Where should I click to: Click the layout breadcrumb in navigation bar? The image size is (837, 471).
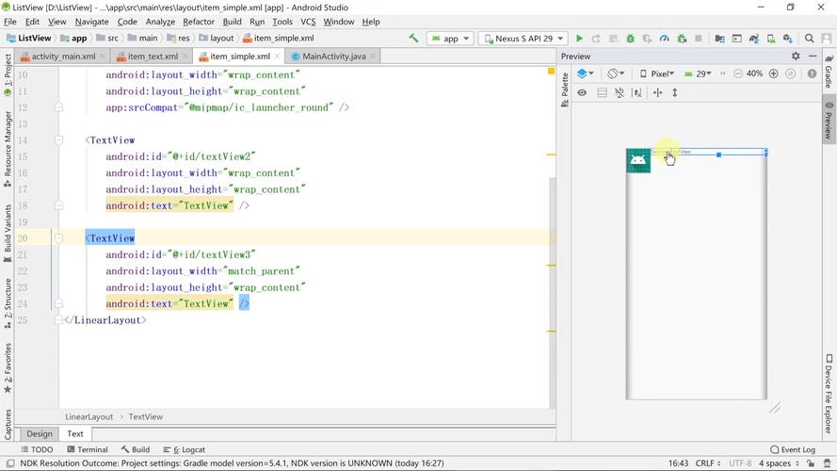coord(217,39)
